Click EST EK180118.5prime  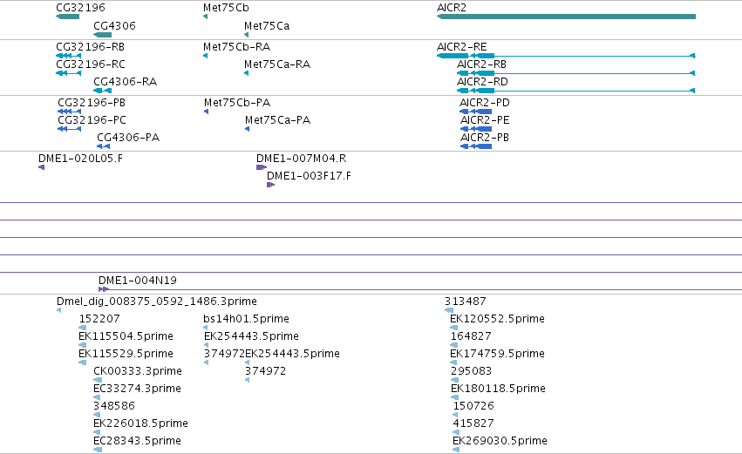pyautogui.click(x=498, y=389)
